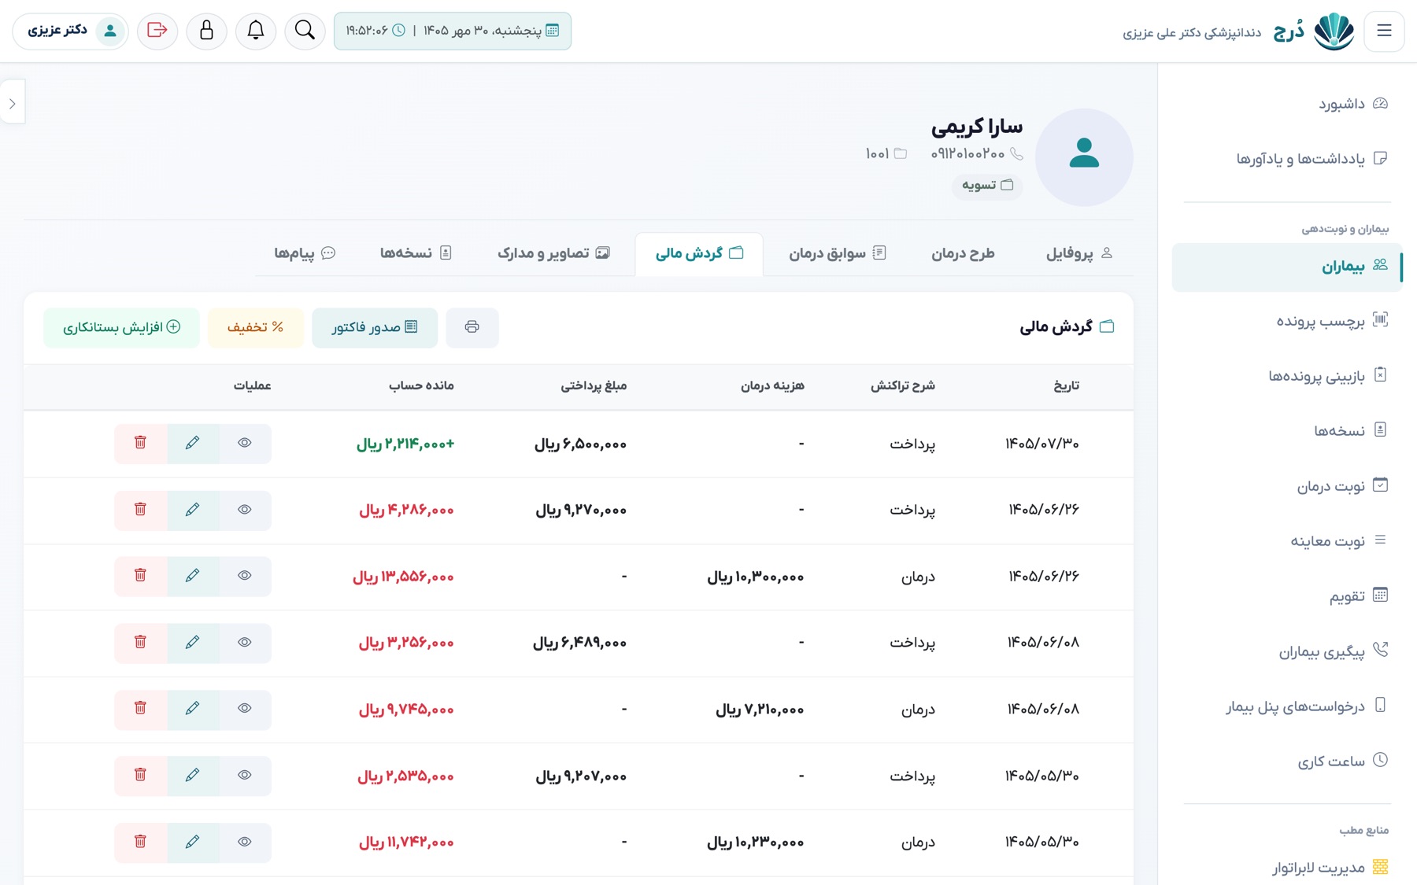Open the دکتر عزیزی user menu

[70, 31]
